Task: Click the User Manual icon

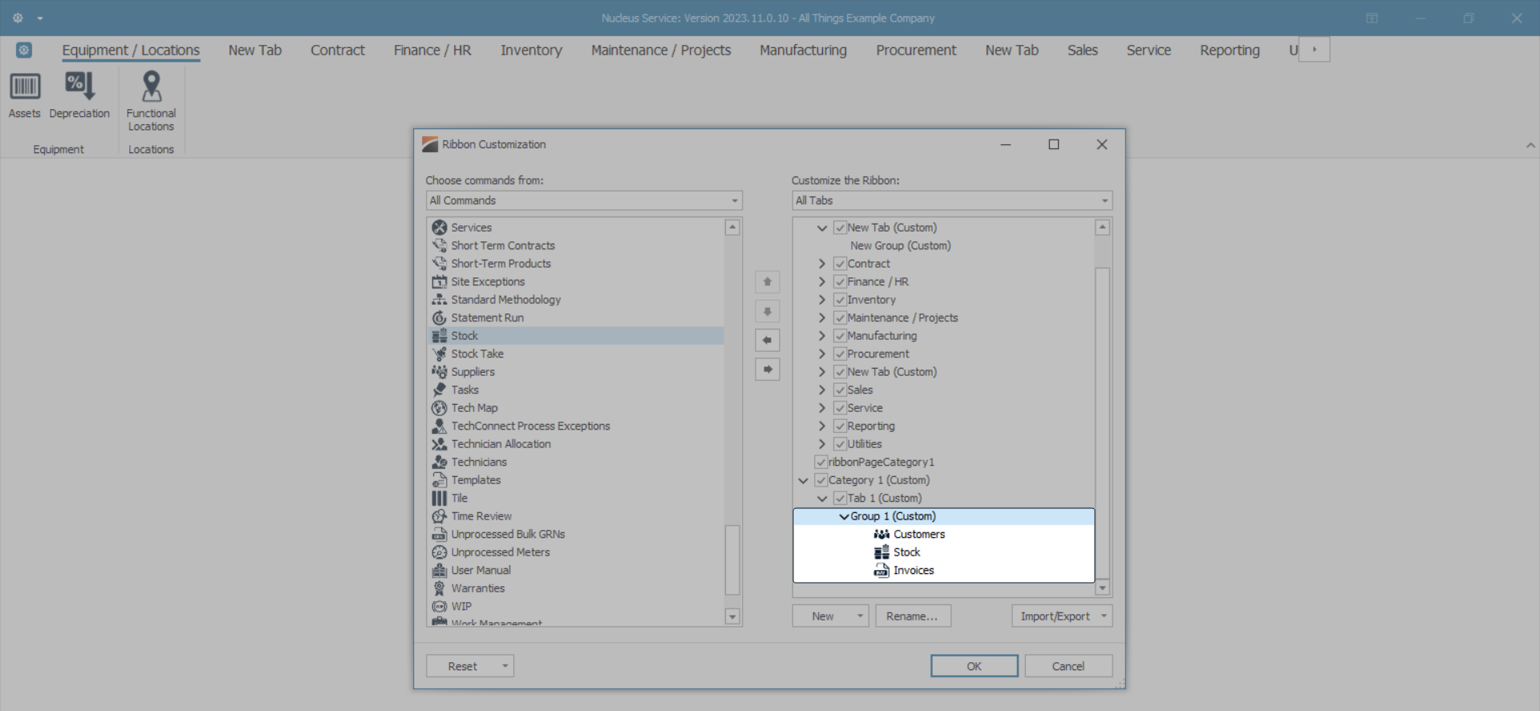Action: tap(440, 570)
